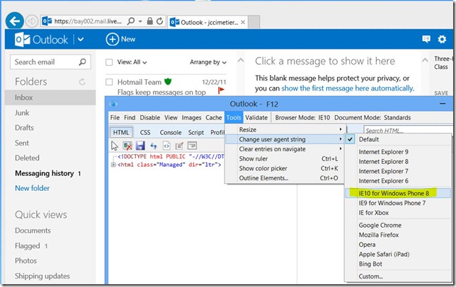Open the Inbox folder

pyautogui.click(x=50, y=98)
